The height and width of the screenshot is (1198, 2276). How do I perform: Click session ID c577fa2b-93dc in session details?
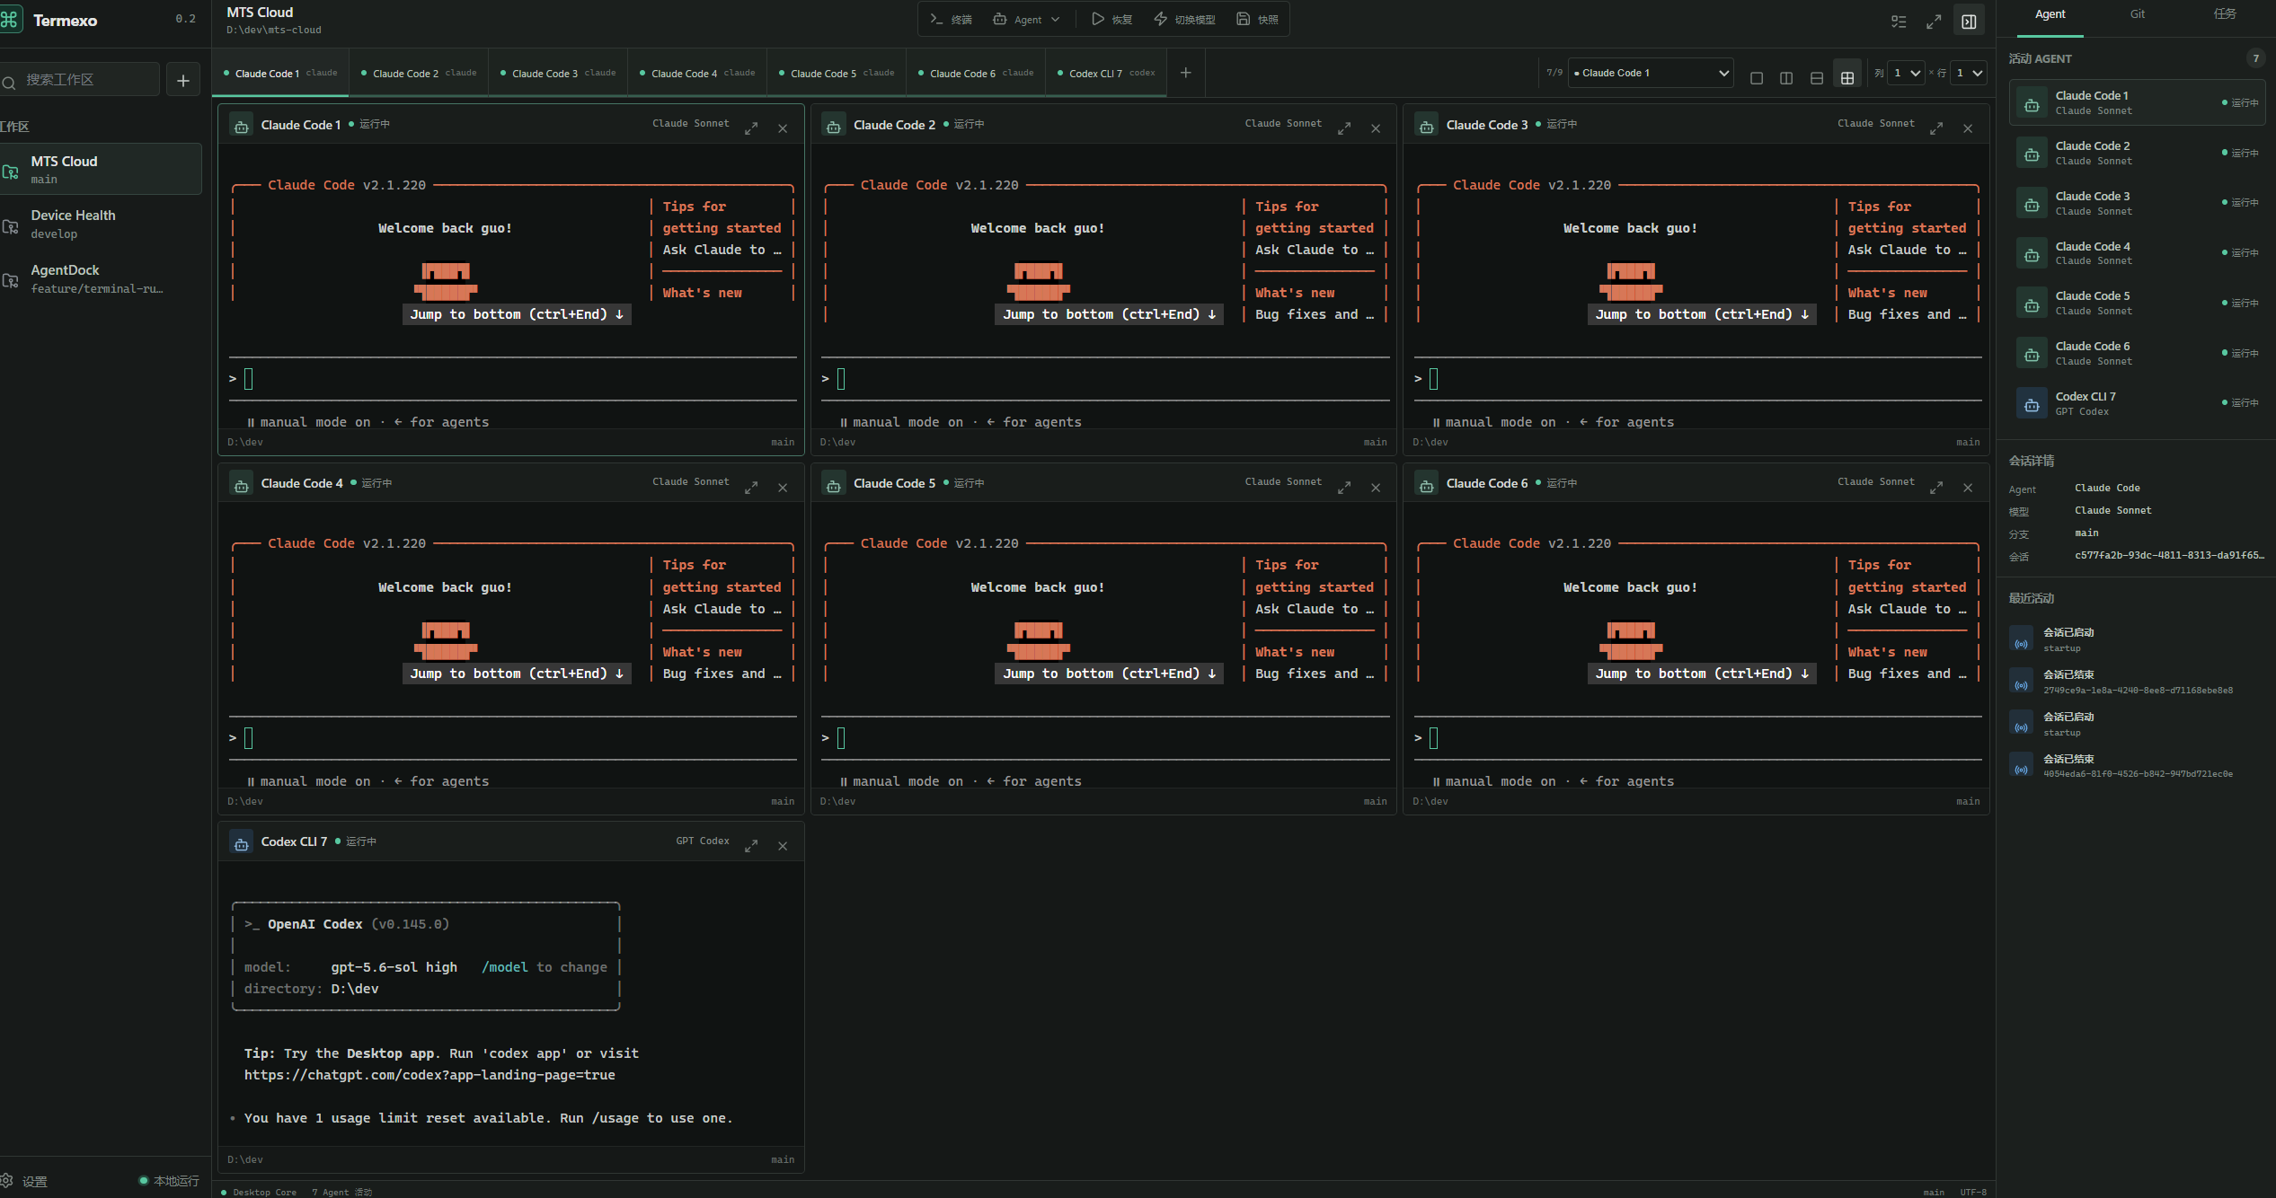(2169, 555)
